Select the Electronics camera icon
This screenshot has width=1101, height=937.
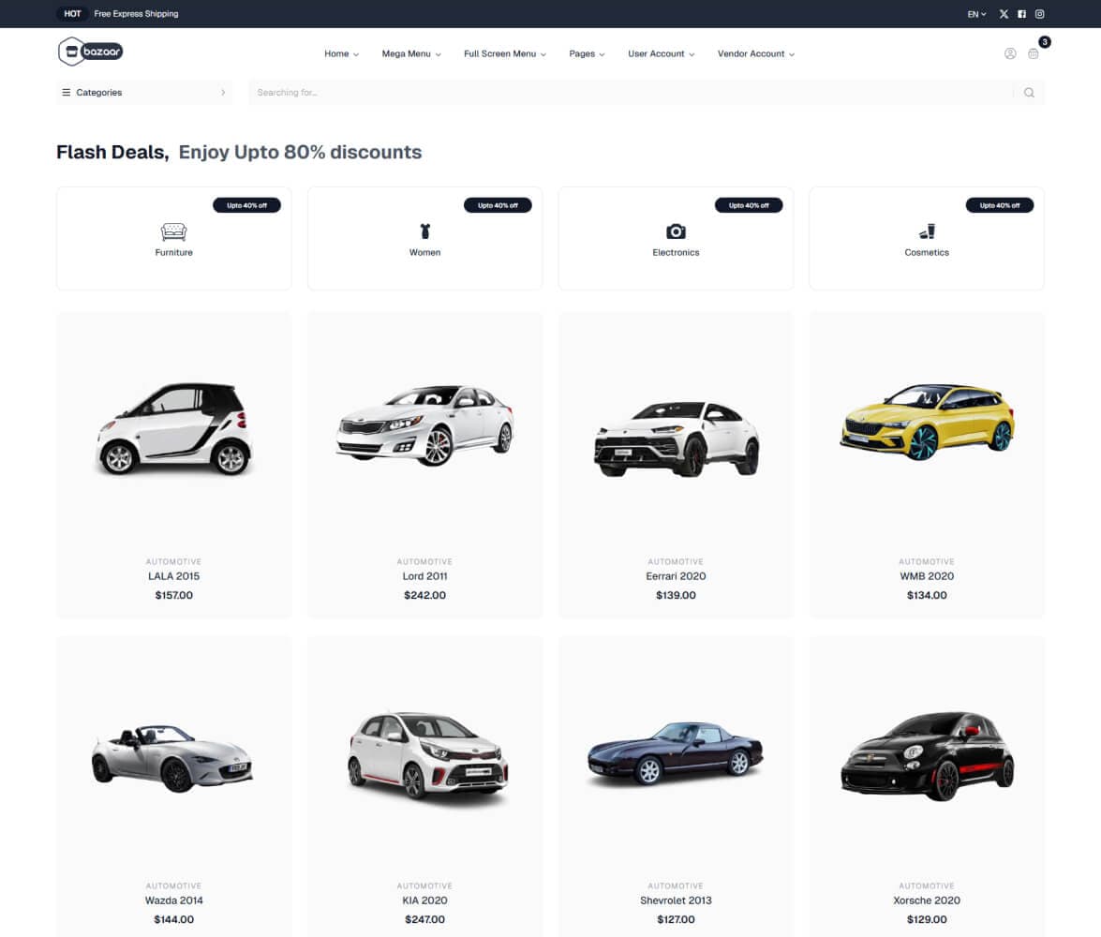tap(676, 231)
